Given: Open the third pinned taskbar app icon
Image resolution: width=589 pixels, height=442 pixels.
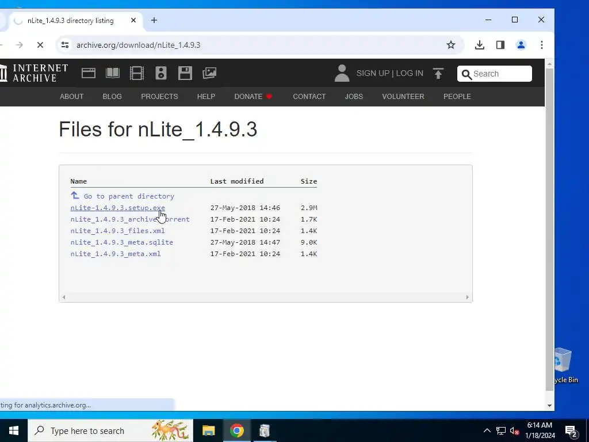Looking at the screenshot, I should click(x=265, y=430).
